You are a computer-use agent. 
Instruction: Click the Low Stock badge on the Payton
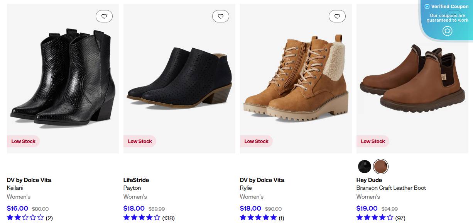[x=140, y=141]
